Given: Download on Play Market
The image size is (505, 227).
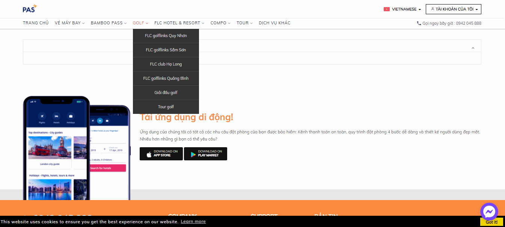Looking at the screenshot, I should pyautogui.click(x=205, y=154).
